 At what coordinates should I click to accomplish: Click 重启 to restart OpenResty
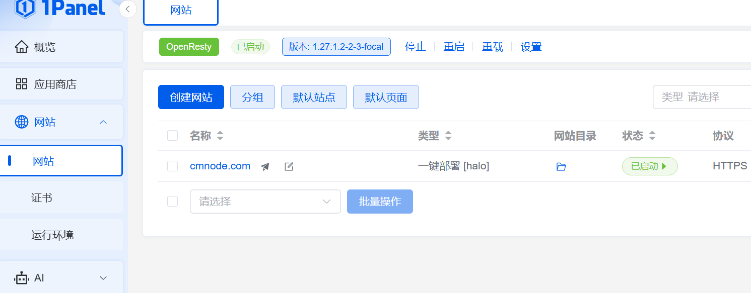(x=454, y=47)
